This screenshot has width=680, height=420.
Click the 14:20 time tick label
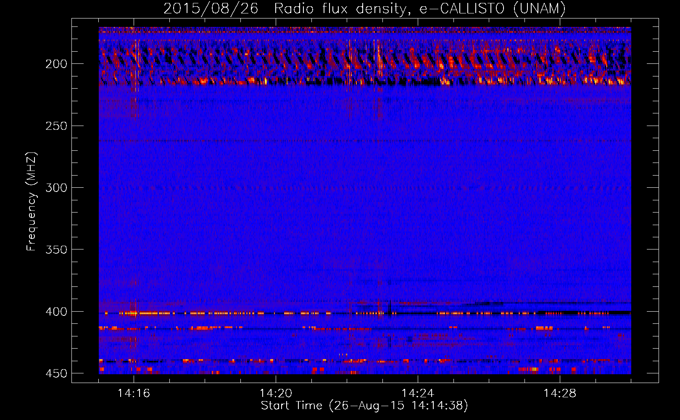276,393
